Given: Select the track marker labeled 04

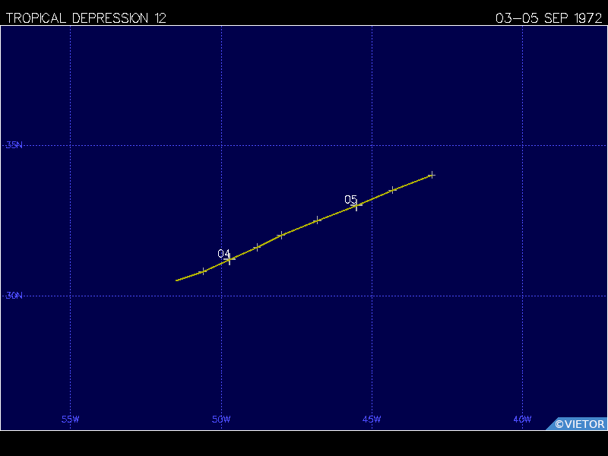Looking at the screenshot, I should coord(230,258).
